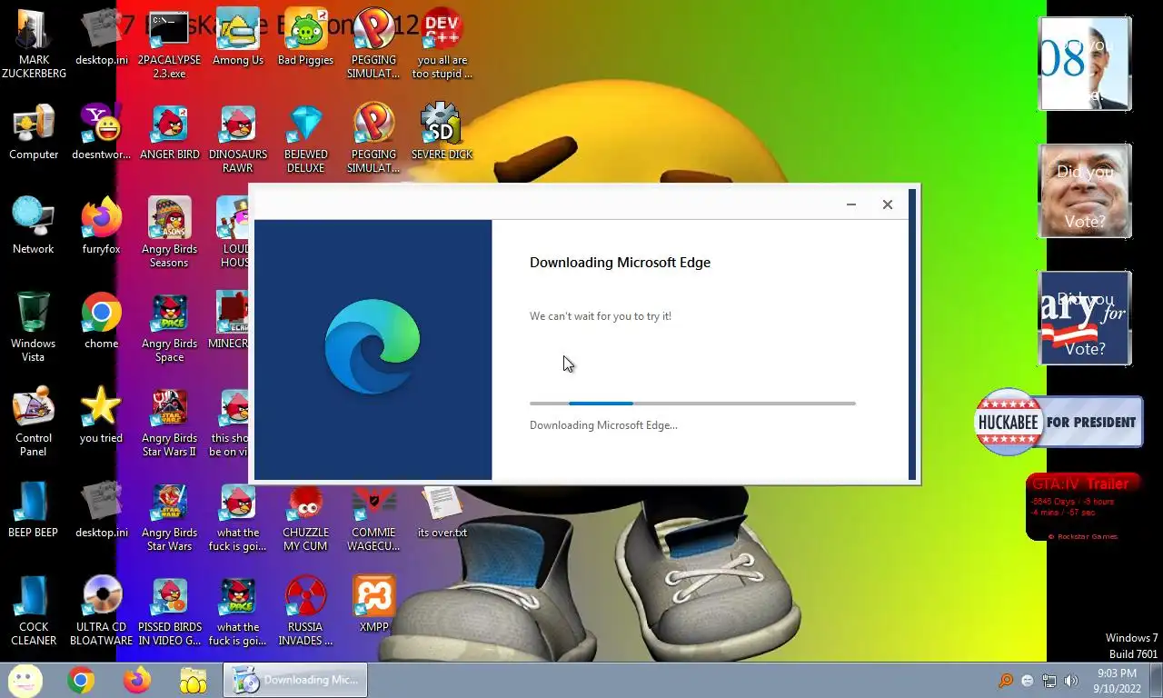Screen dimensions: 1163x698
Task: Close the Downloading Microsoft Edge dialog
Action: point(888,204)
